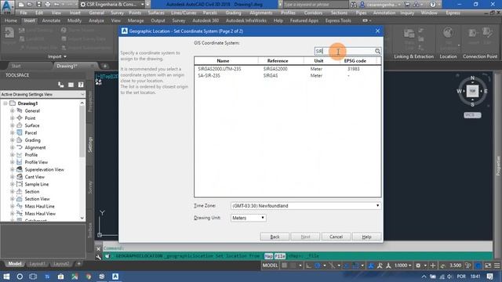Switch to AutoCAD taskbar icon
This screenshot has width=502, height=282.
tap(115, 277)
